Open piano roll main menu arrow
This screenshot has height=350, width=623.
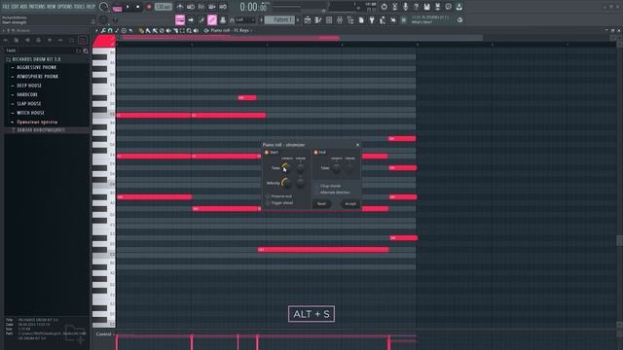pyautogui.click(x=96, y=30)
